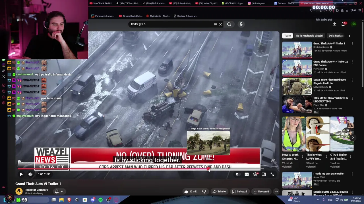Start voice search with microphone
This screenshot has height=204, width=364.
241,24
